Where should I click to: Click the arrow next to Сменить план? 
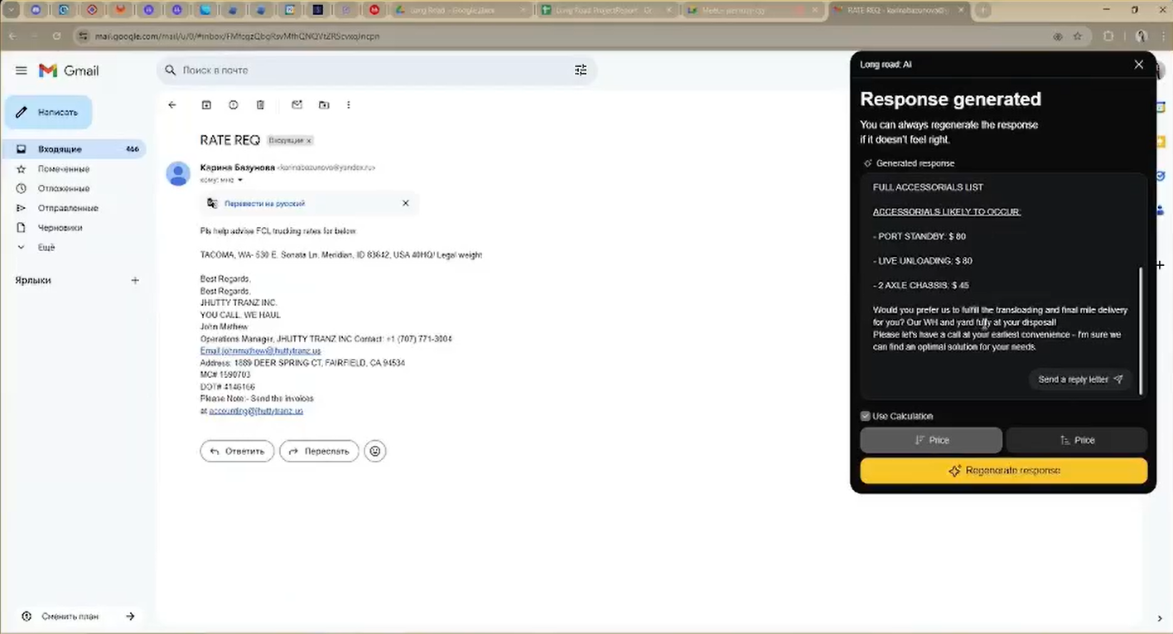(x=130, y=617)
